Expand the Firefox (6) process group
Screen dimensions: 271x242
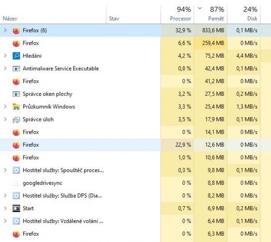5,30
